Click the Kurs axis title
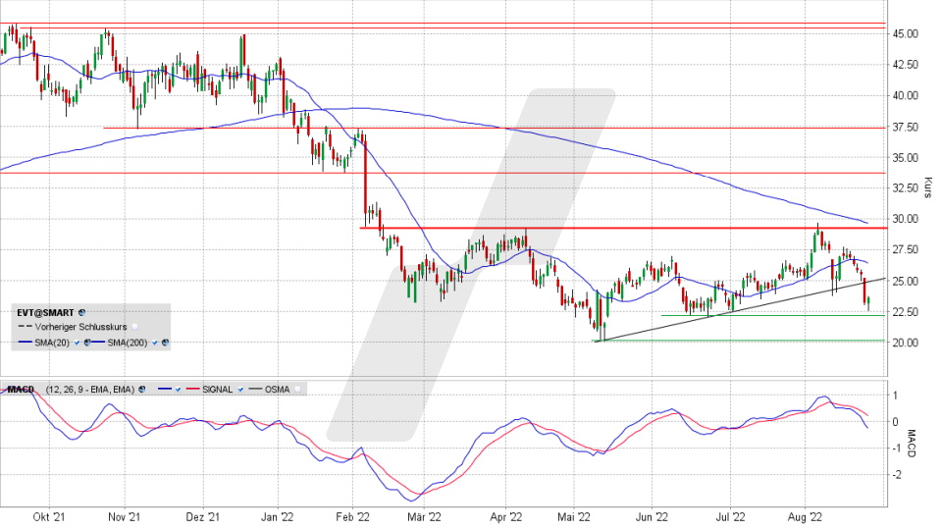The height and width of the screenshot is (530, 942). [x=928, y=186]
